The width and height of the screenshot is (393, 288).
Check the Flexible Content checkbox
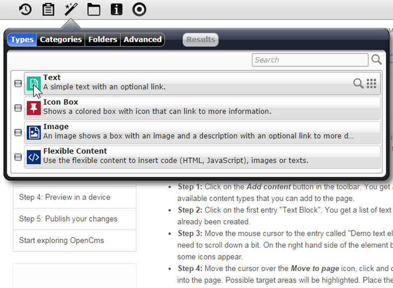tap(18, 157)
